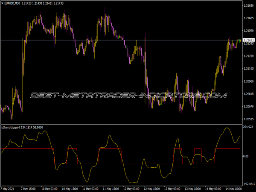Click the 1.20815 price scale value

(x=248, y=93)
